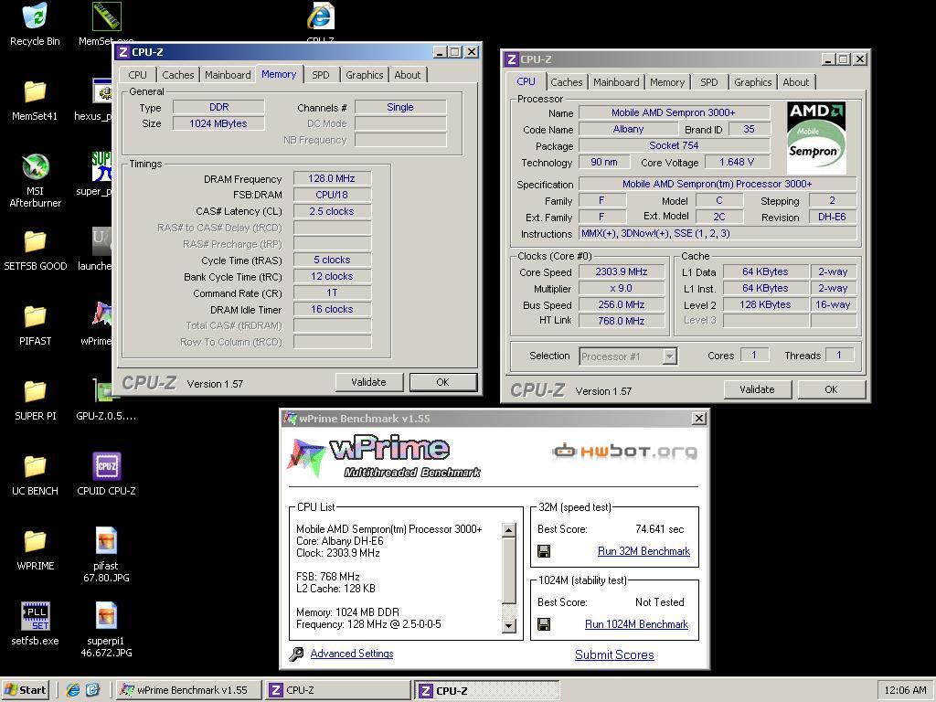The width and height of the screenshot is (936, 702).
Task: Open the Processor #1 selection dropdown
Action: click(x=670, y=356)
